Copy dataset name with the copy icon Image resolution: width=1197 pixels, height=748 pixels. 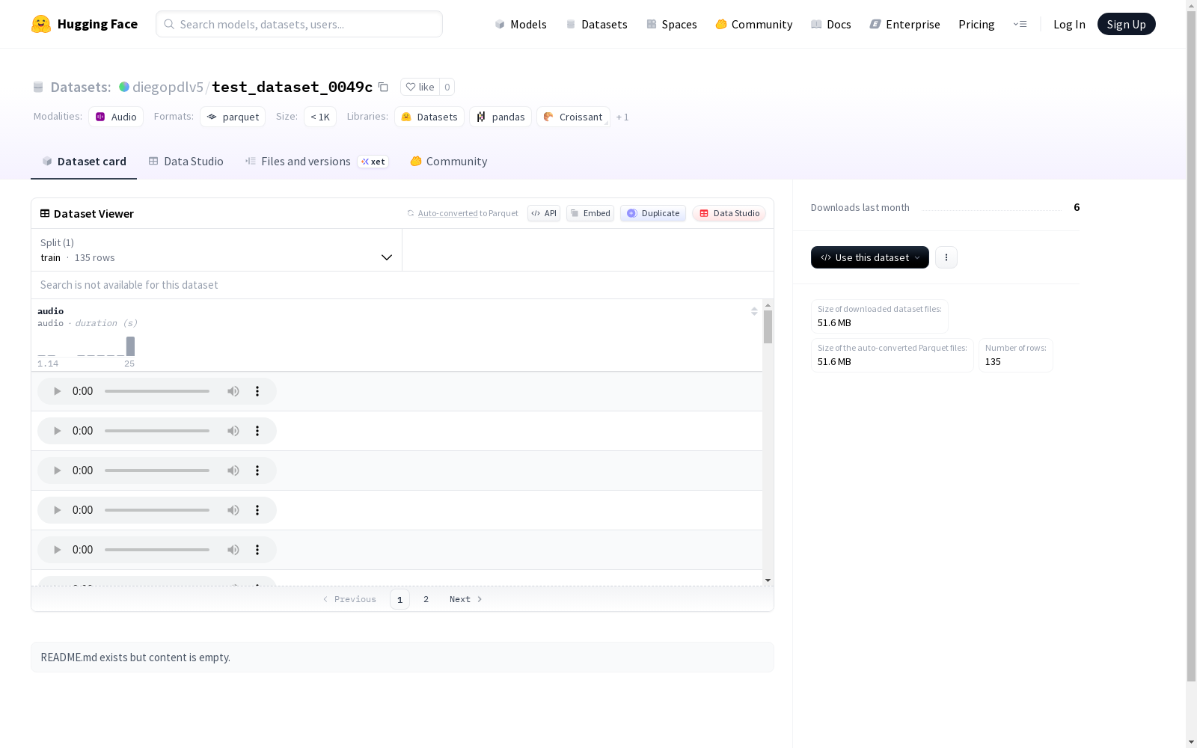[x=383, y=87]
